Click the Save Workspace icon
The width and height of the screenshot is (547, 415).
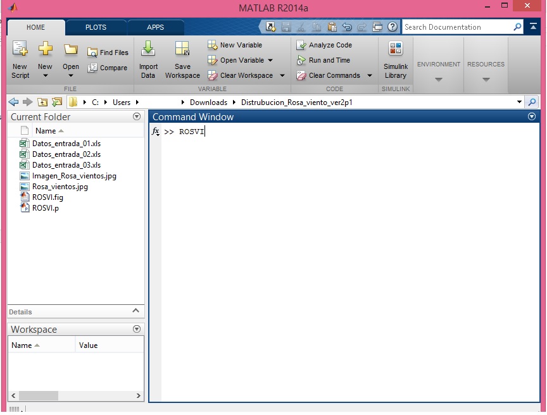[182, 49]
